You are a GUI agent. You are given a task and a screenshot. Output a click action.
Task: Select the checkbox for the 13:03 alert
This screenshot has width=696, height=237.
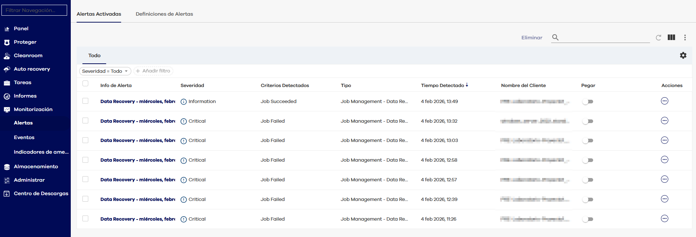click(85, 140)
